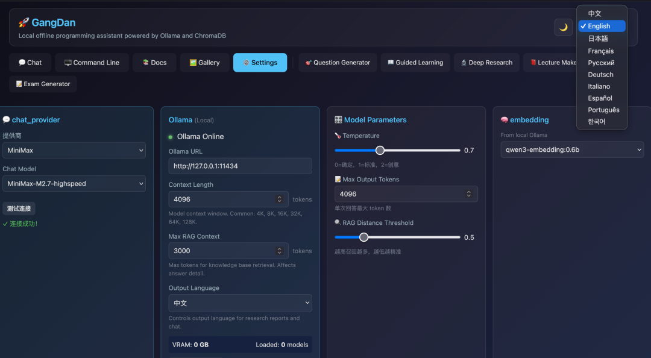
Task: Click the green Ollama Online status dot
Action: pyautogui.click(x=171, y=137)
